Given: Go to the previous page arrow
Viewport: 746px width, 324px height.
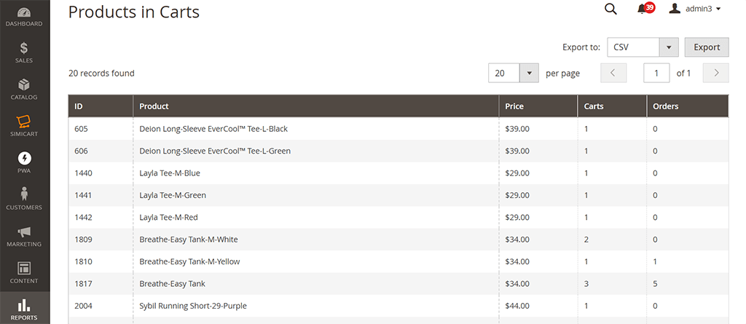Looking at the screenshot, I should 613,73.
